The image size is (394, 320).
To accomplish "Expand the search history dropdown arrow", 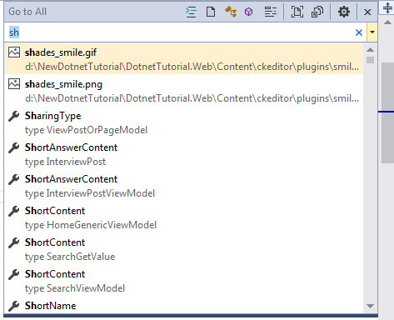I will [372, 32].
